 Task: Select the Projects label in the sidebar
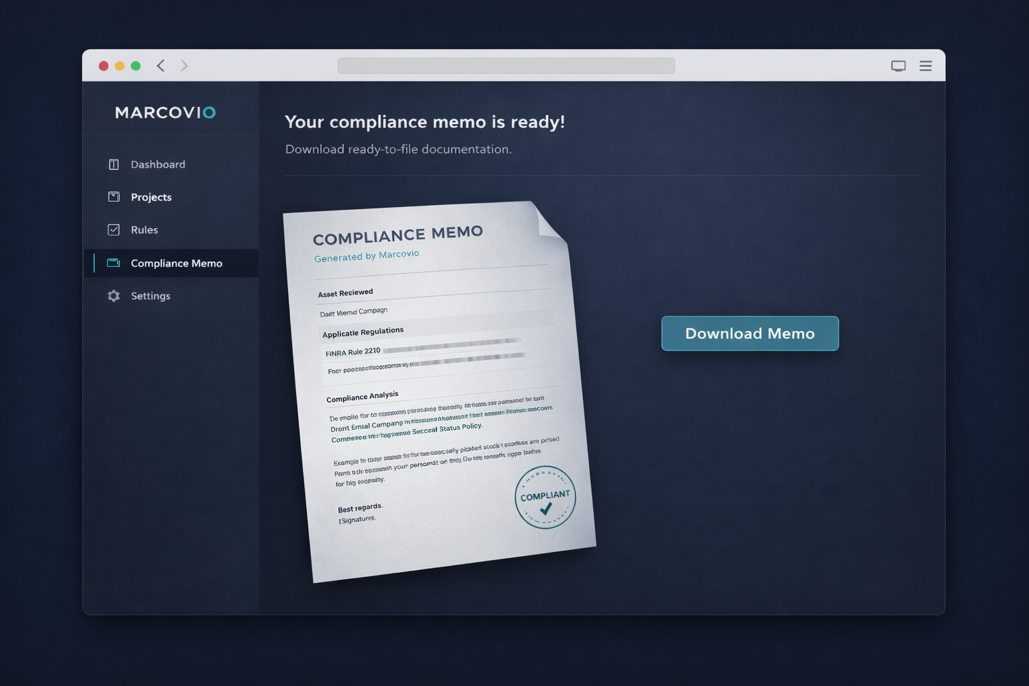tap(151, 197)
